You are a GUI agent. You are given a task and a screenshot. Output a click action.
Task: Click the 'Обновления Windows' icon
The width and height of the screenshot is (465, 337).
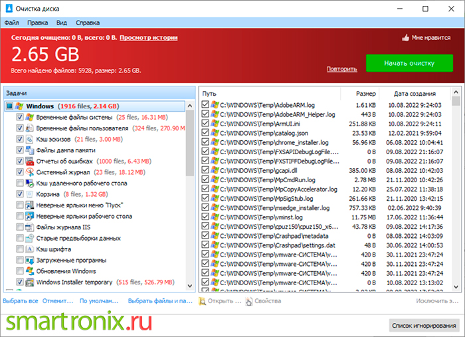pyautogui.click(x=29, y=271)
